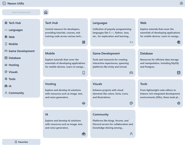Select Game Development in the sidebar

point(21,51)
